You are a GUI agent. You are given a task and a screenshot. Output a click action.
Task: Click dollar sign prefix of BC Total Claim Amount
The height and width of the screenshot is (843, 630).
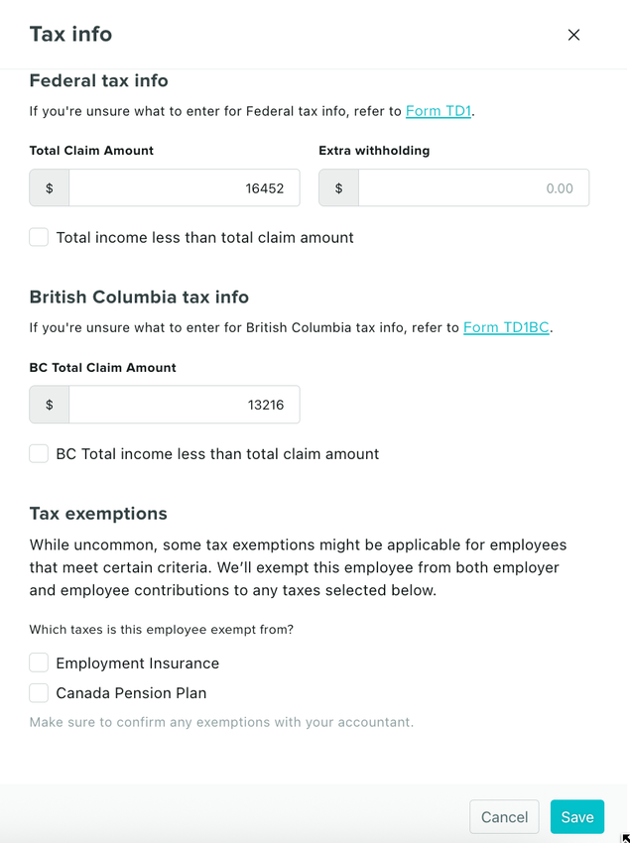click(50, 405)
